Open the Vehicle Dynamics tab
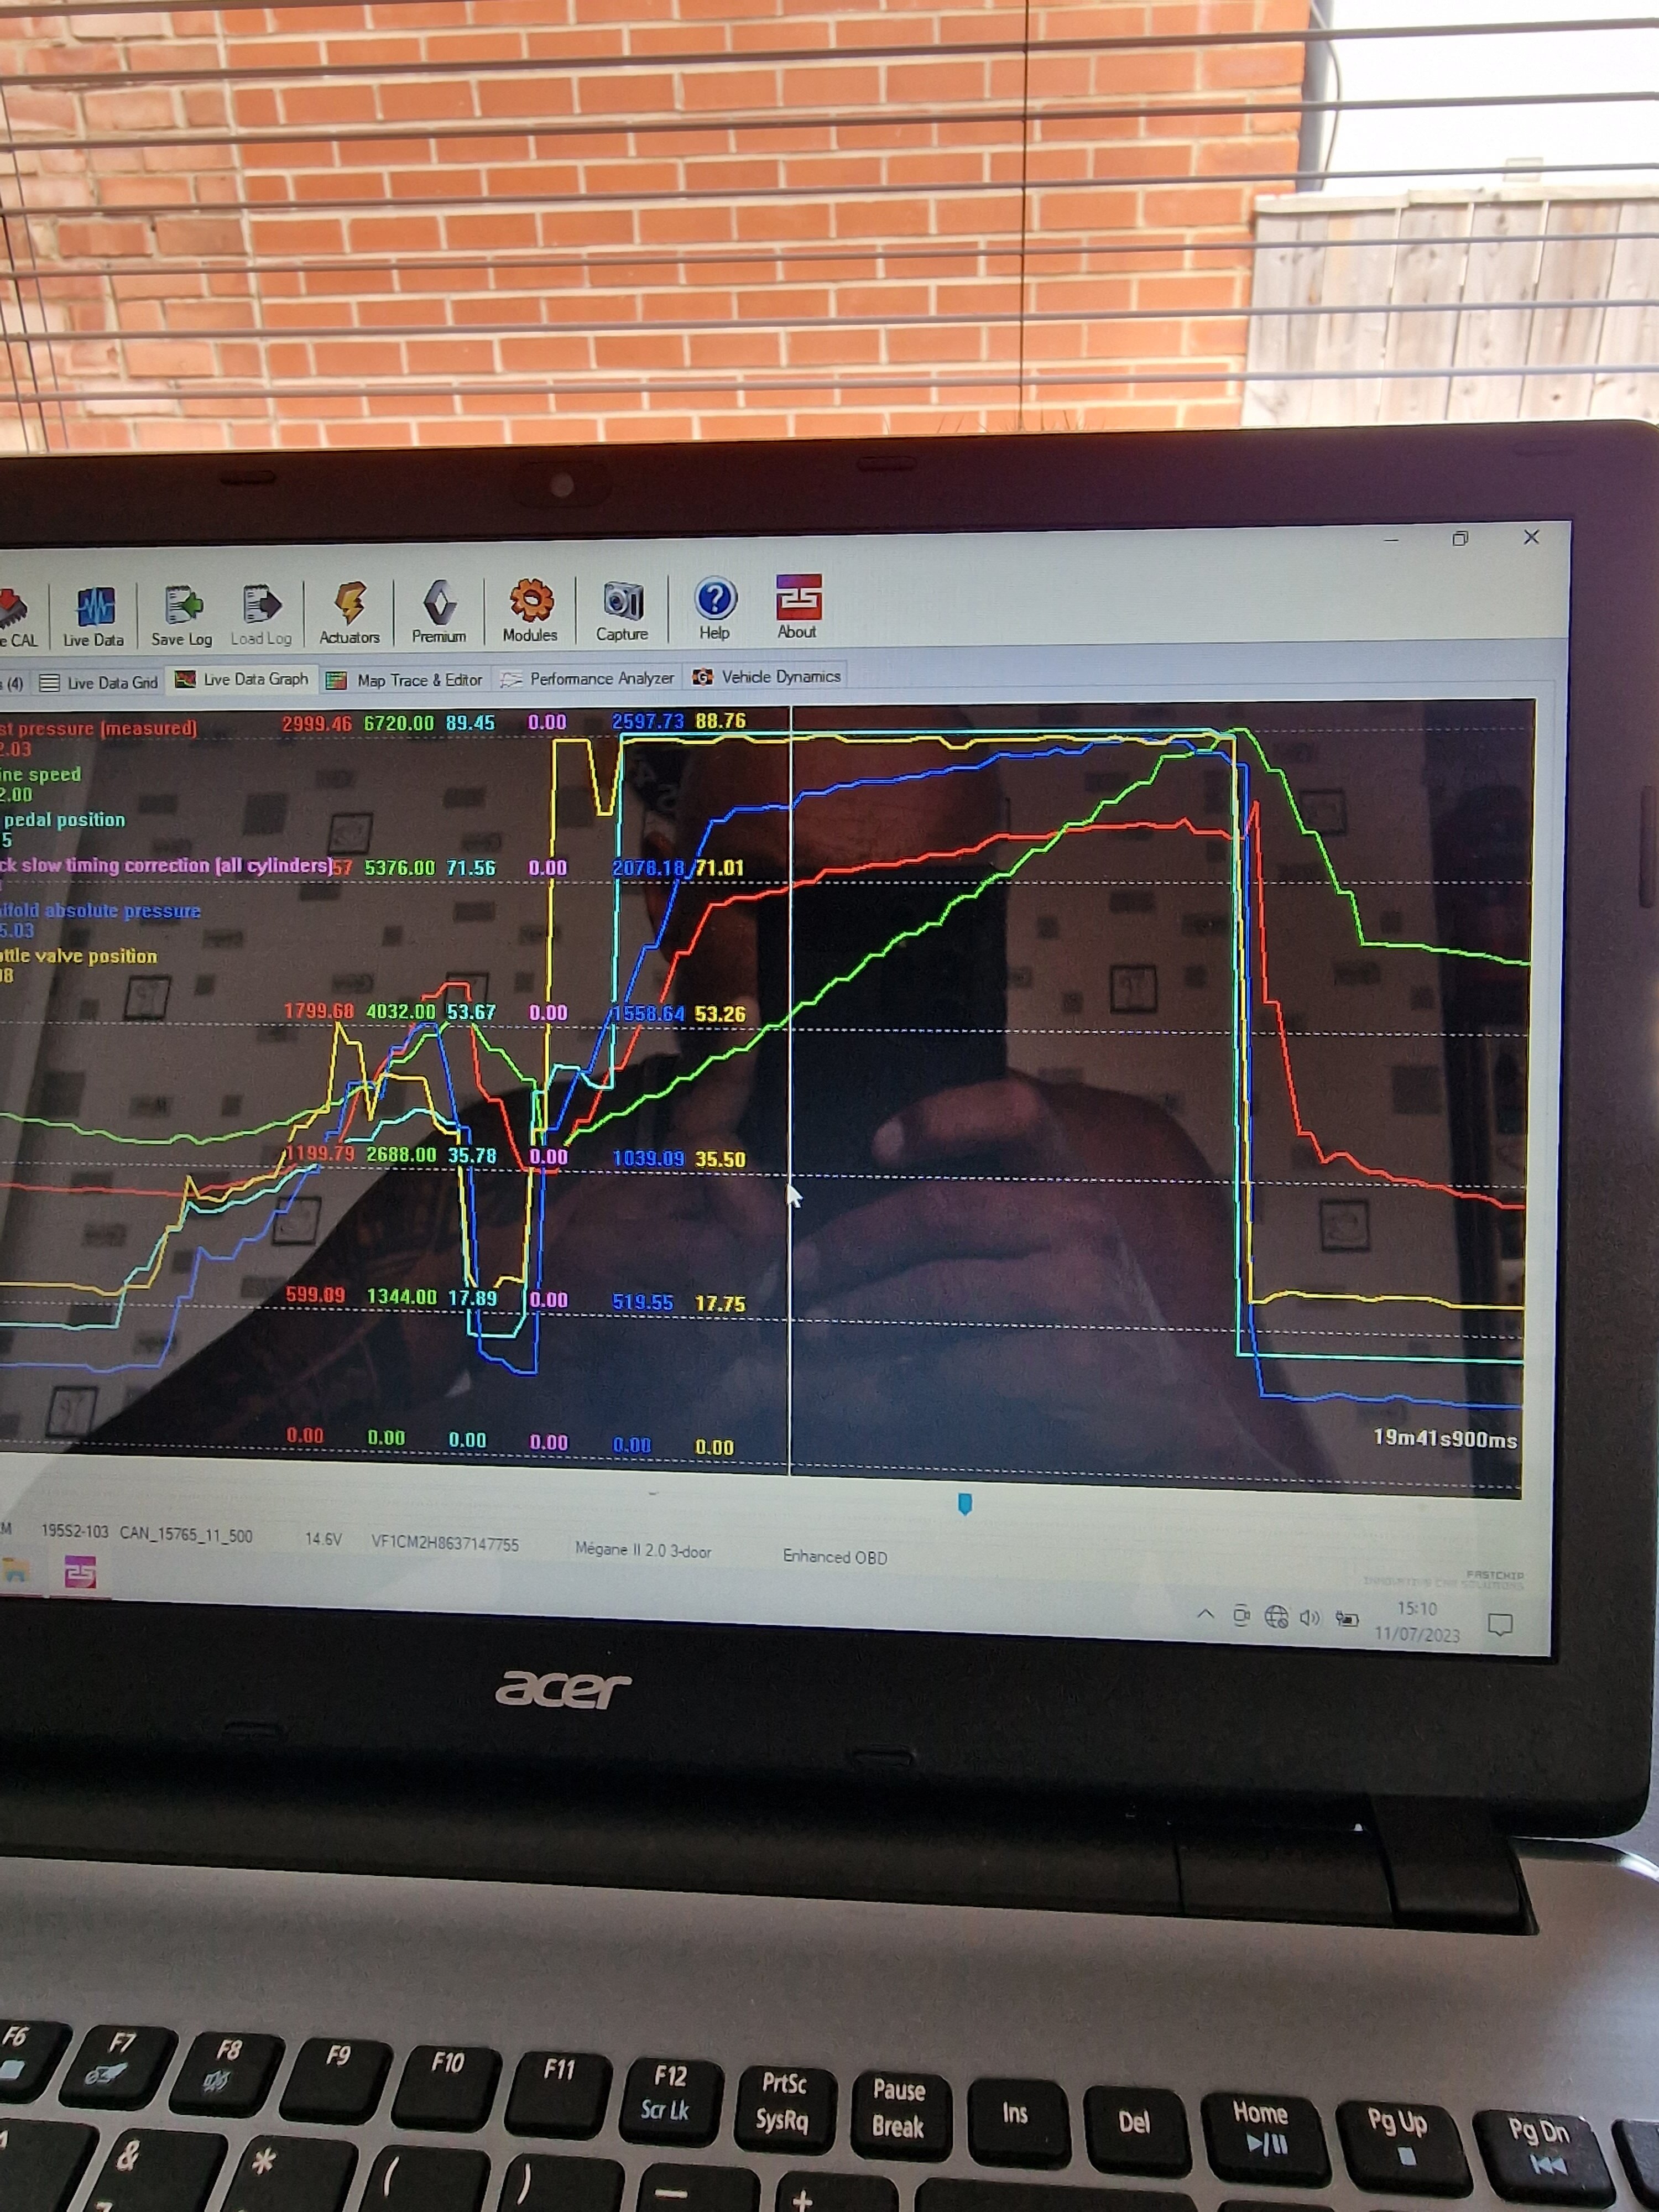Viewport: 1659px width, 2212px height. 767,677
